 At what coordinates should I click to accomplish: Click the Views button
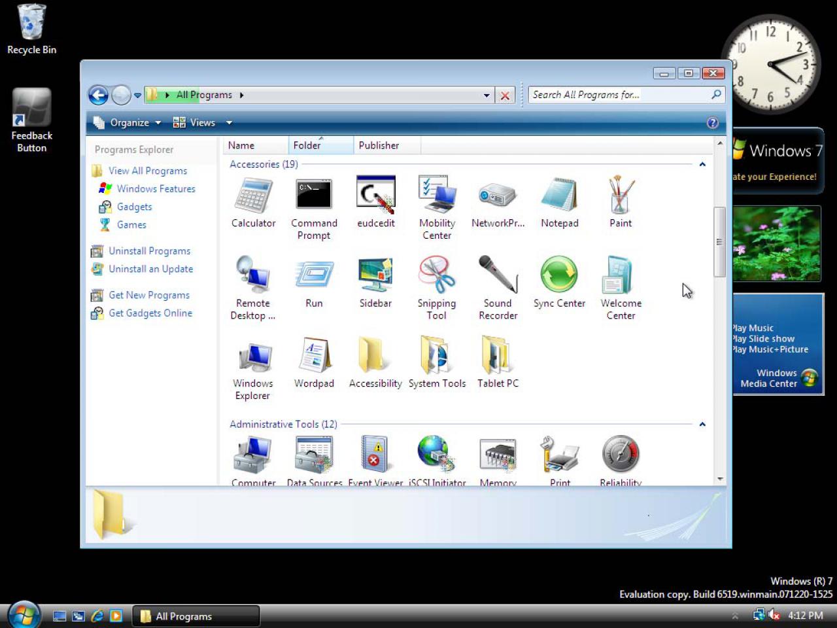point(194,122)
